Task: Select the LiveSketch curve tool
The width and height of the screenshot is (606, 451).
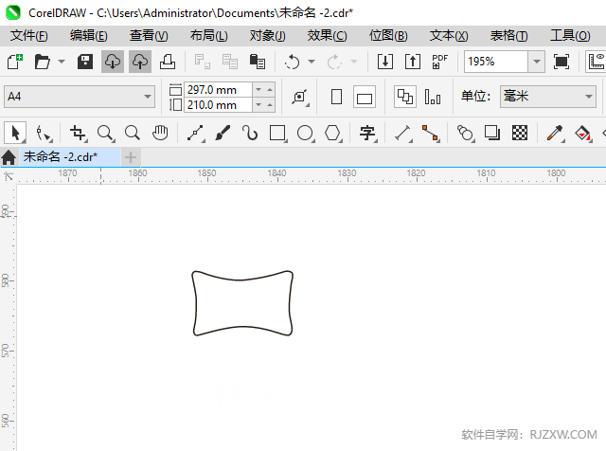Action: (250, 134)
